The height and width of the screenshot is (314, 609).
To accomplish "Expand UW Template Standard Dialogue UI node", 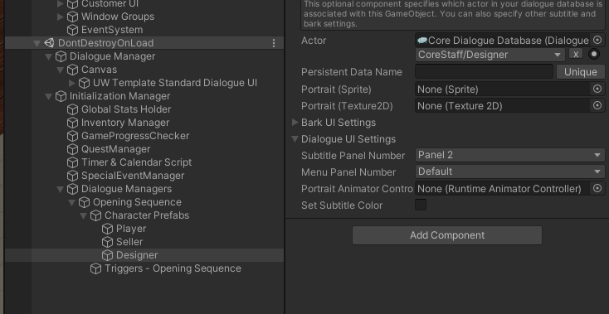I will (72, 83).
